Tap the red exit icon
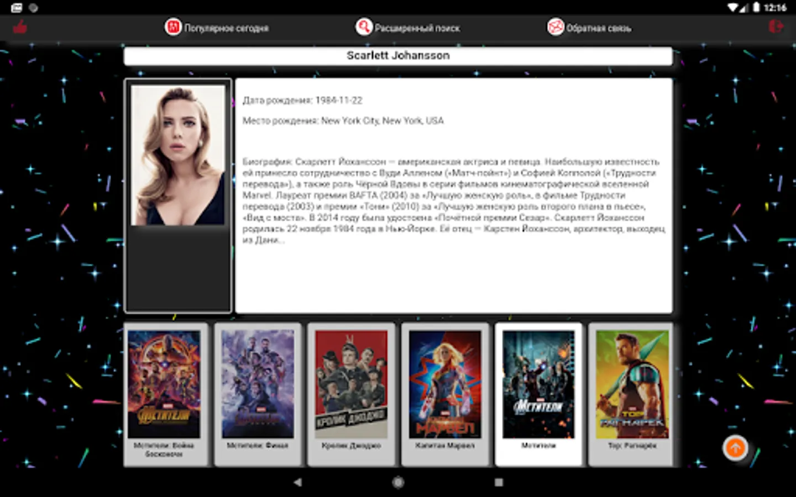Screen dimensions: 796x497 tap(776, 27)
